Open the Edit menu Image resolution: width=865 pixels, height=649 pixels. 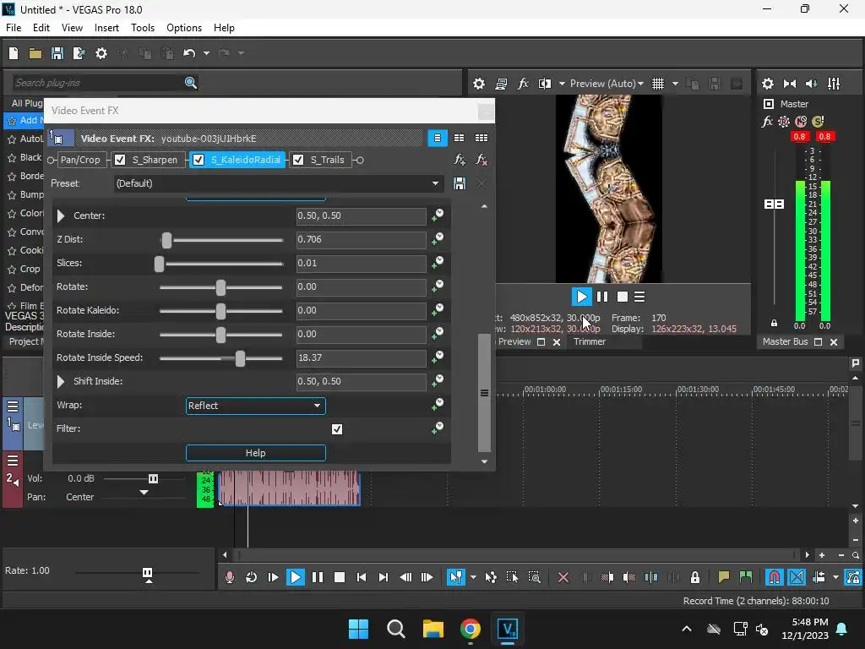coord(41,28)
